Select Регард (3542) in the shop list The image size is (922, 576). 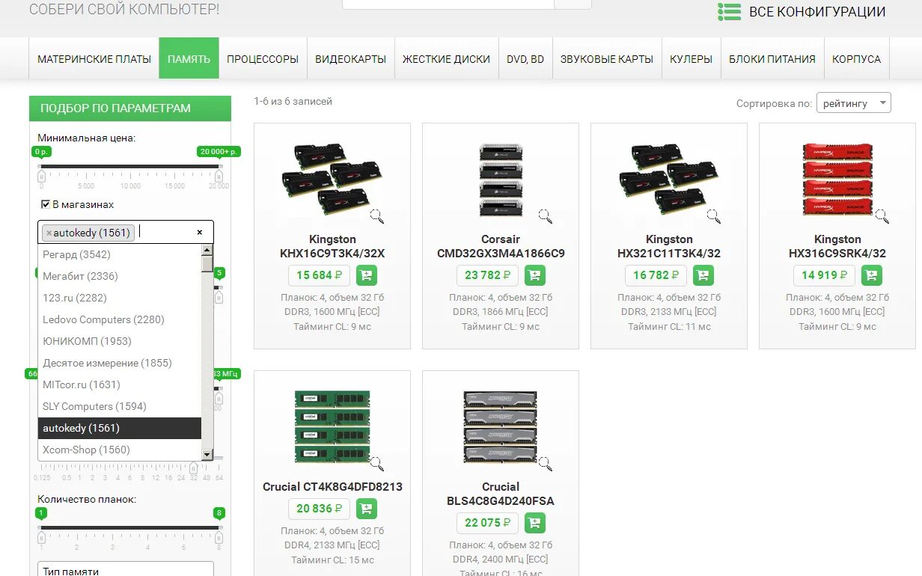coord(120,254)
